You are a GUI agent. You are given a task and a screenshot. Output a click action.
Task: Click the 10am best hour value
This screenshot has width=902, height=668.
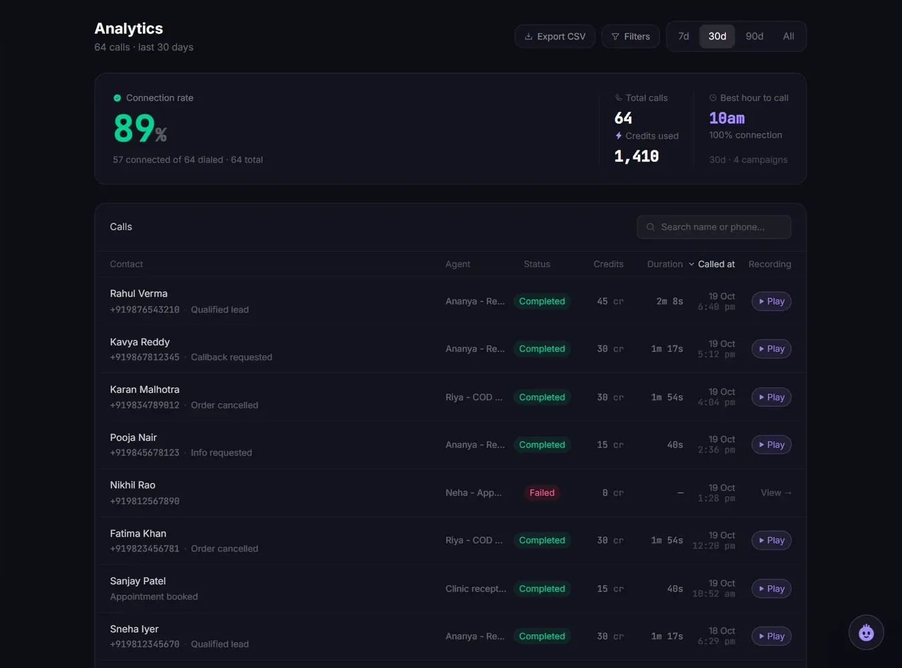tap(727, 118)
